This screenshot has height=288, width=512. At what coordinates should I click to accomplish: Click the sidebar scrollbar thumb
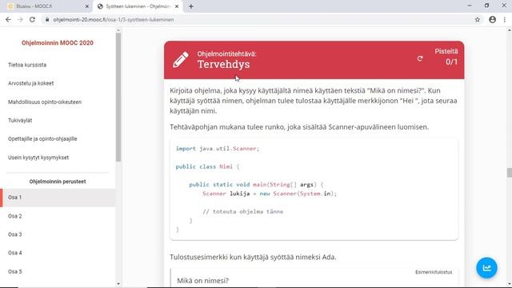(118, 98)
